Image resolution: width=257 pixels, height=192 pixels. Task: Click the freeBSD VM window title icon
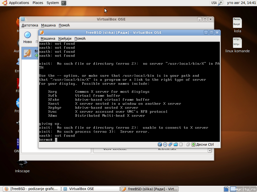point(42,32)
